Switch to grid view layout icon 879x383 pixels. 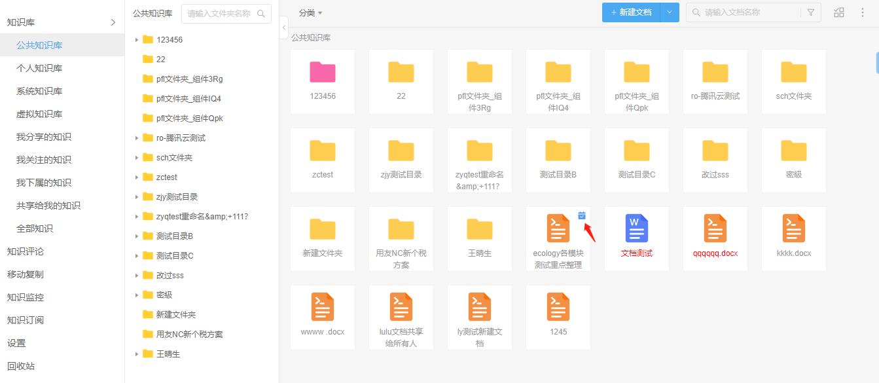coord(839,12)
